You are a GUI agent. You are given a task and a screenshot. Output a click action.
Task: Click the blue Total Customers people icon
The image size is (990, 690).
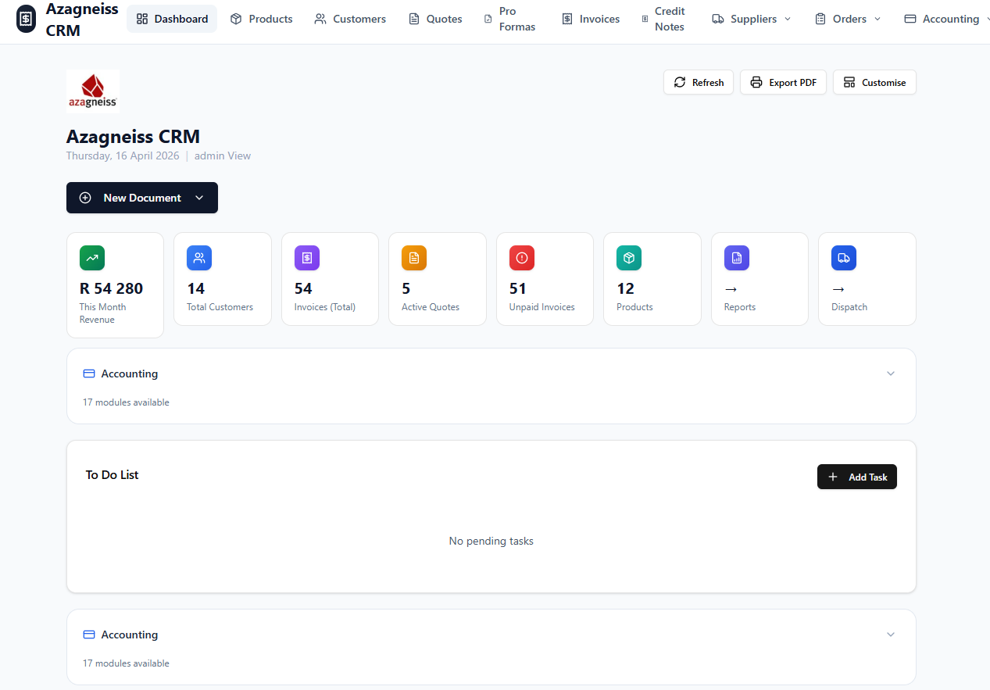(199, 258)
